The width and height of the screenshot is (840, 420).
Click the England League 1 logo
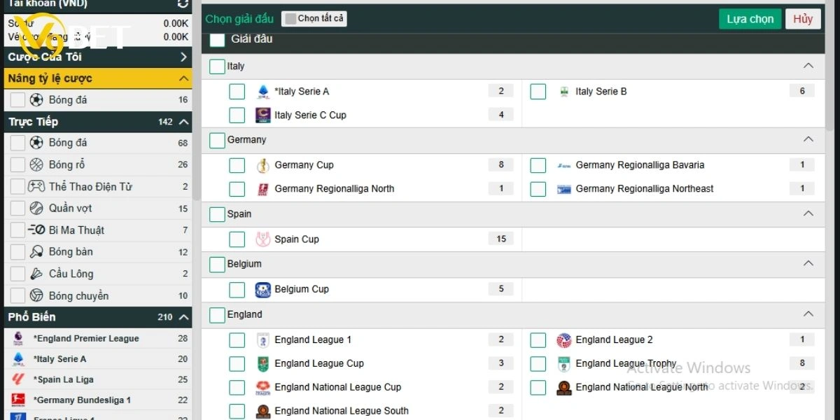[x=263, y=339]
